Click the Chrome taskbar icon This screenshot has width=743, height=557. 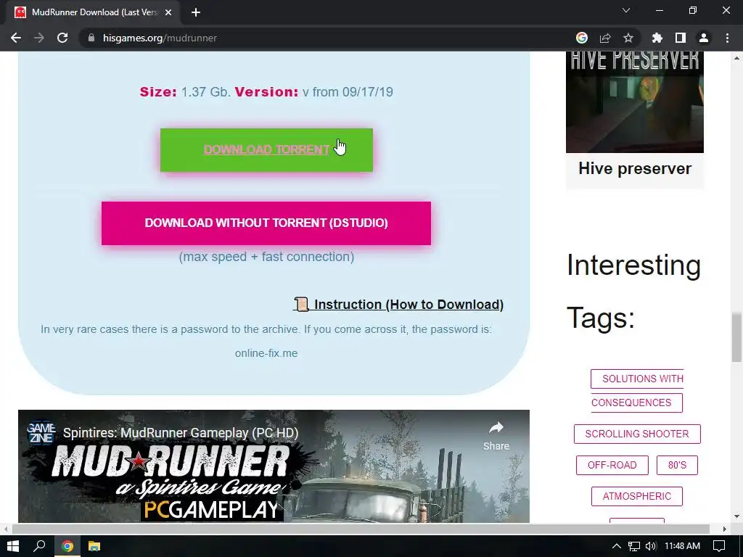67,546
